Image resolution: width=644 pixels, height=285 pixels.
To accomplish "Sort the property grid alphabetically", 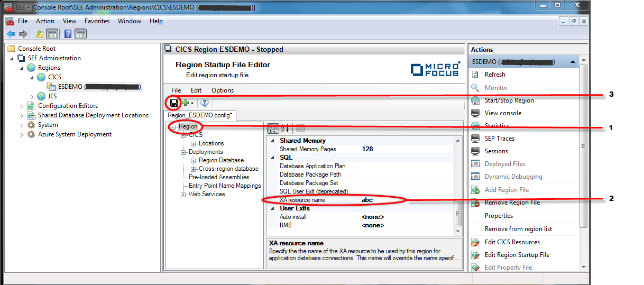I will point(284,128).
